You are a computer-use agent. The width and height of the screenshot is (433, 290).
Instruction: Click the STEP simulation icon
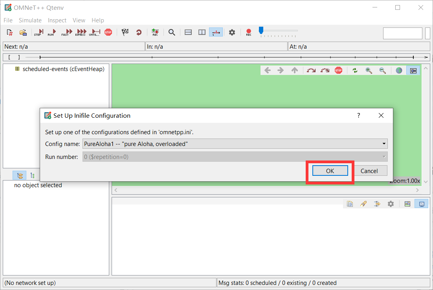click(39, 33)
